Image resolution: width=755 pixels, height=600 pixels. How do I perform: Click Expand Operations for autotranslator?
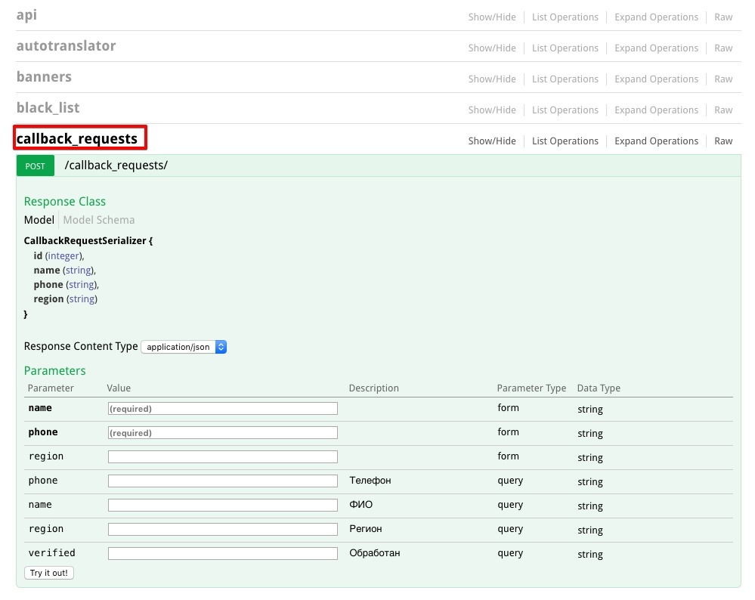[x=656, y=48]
